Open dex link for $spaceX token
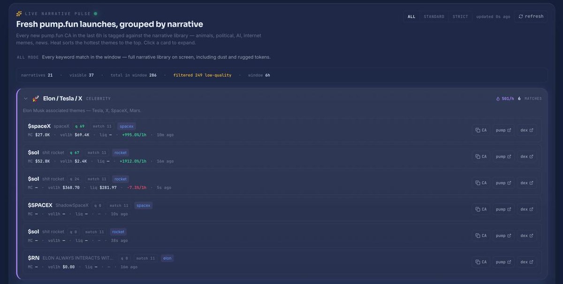This screenshot has height=284, width=563. point(527,130)
